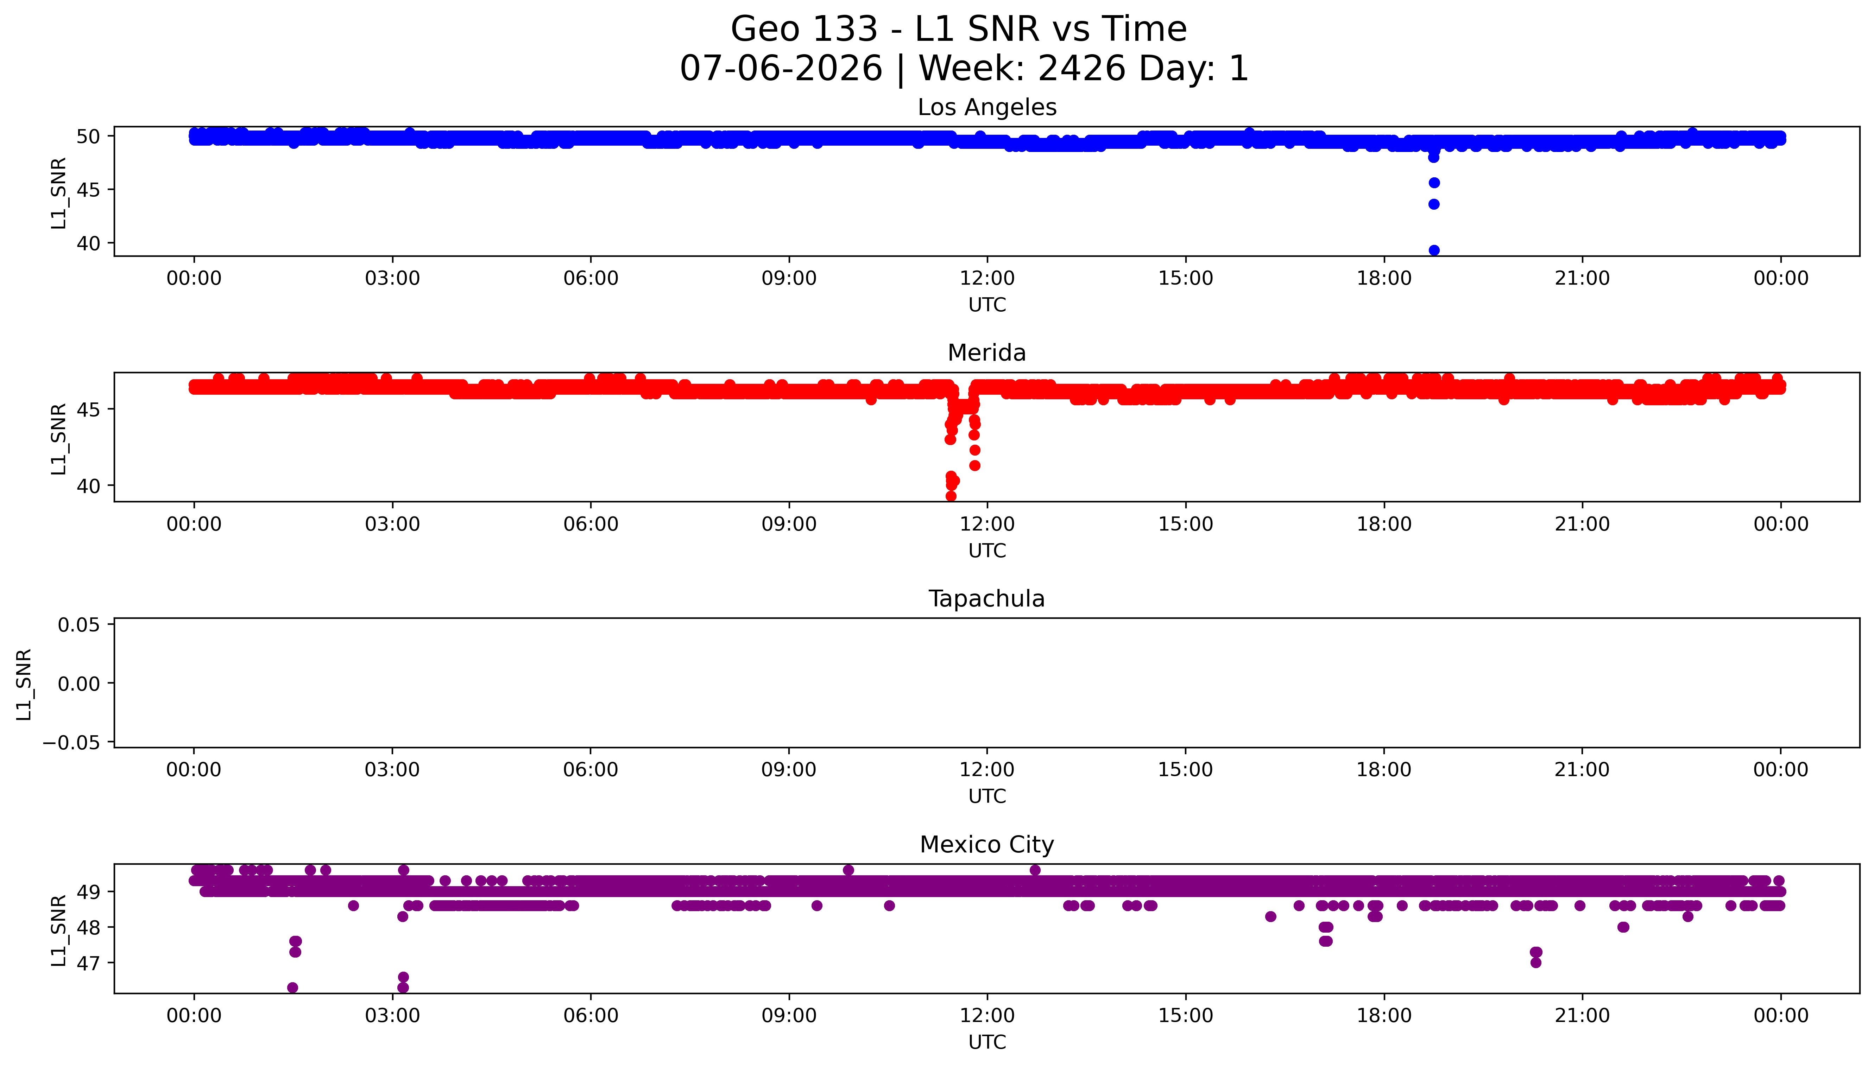Click the date line 07-06-2026 Week 2426
Screen dimensions: 1874x1067
coord(964,68)
